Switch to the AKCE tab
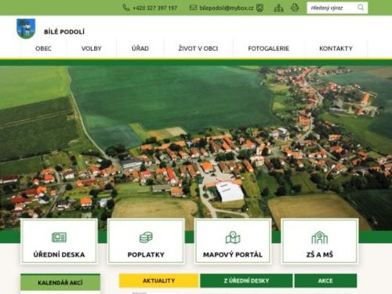Screen dimensions: 392x294 click(x=325, y=281)
